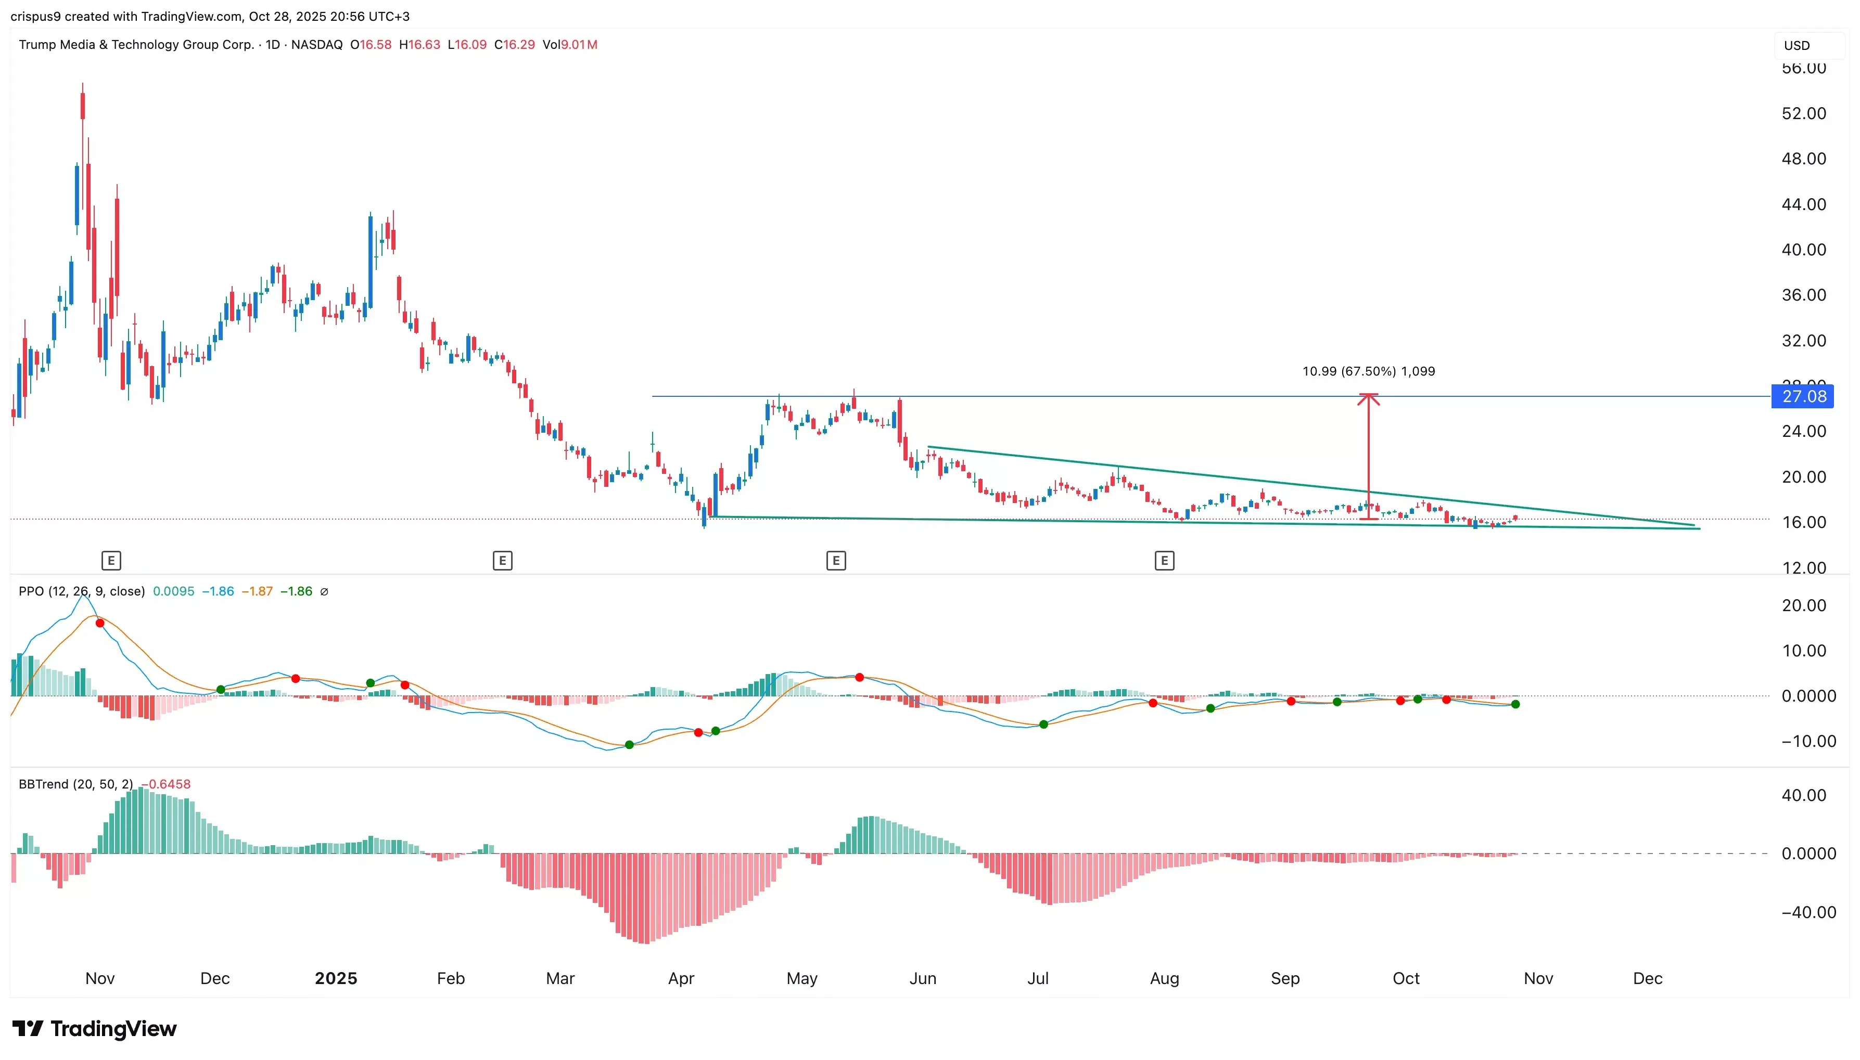Click the Jun label on the time axis
The width and height of the screenshot is (1860, 1060).
click(x=923, y=978)
